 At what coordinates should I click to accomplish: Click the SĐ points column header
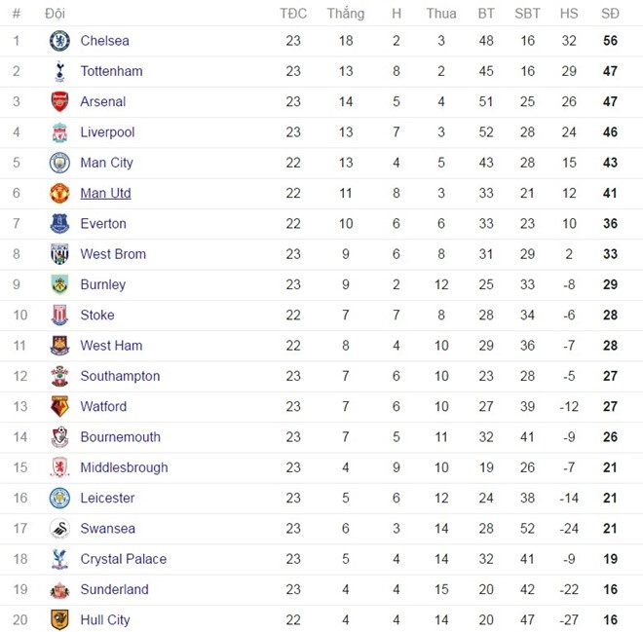pyautogui.click(x=610, y=14)
